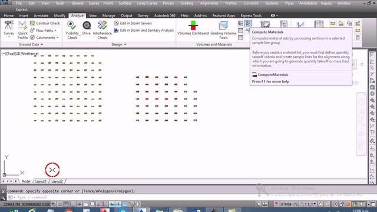
Task: Toggle 3D Object Snap in status bar
Action: coord(92,204)
